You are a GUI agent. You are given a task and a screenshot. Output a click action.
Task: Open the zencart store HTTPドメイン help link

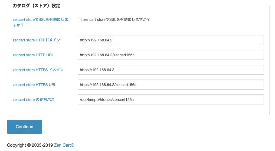pos(36,40)
